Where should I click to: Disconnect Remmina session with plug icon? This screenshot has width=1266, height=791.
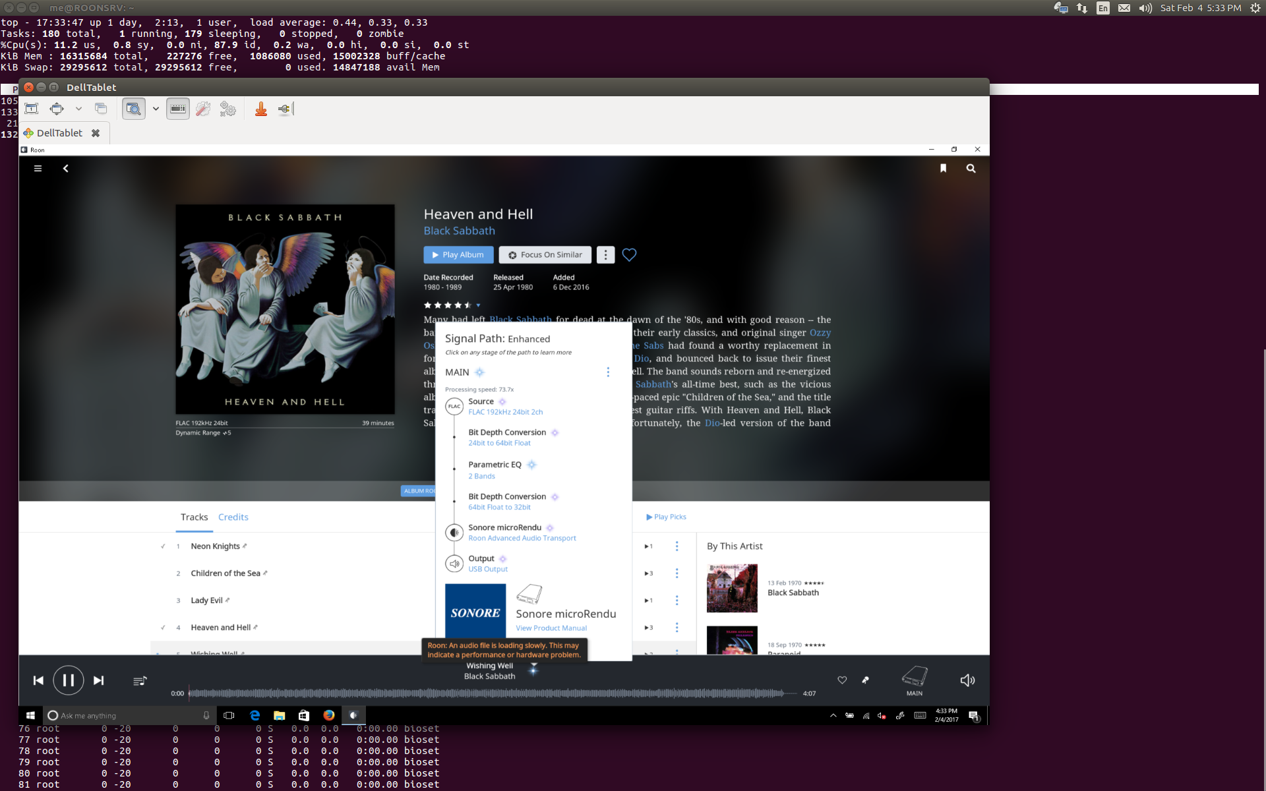285,109
